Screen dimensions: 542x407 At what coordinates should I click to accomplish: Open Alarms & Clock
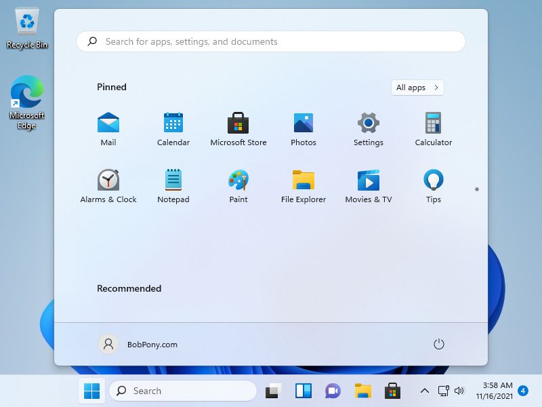coord(108,180)
